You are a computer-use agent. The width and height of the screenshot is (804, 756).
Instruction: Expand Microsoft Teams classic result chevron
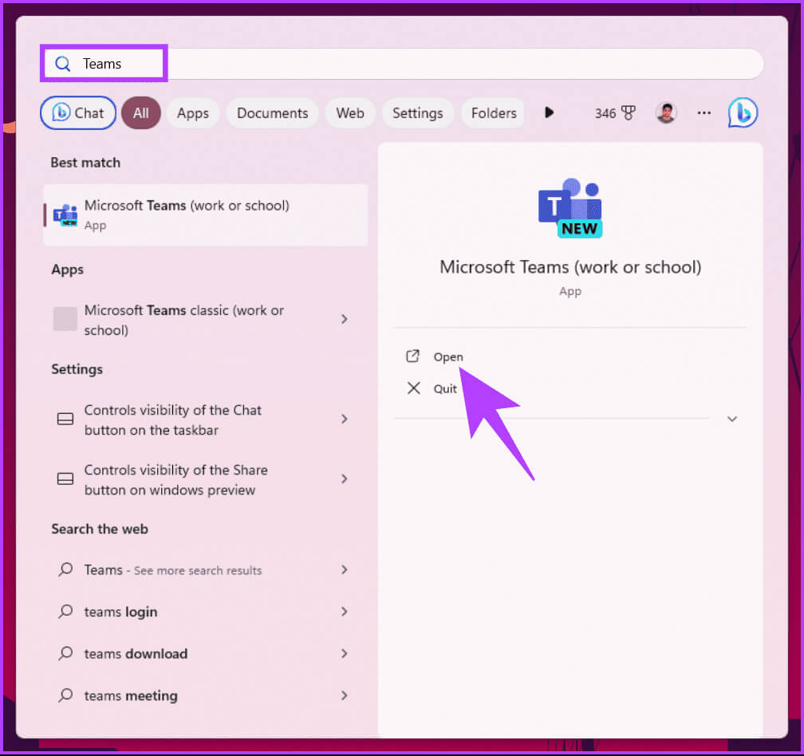[344, 319]
